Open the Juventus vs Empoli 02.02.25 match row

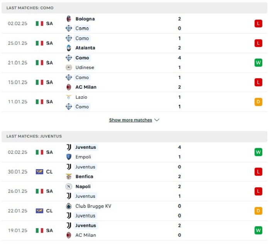point(134,152)
